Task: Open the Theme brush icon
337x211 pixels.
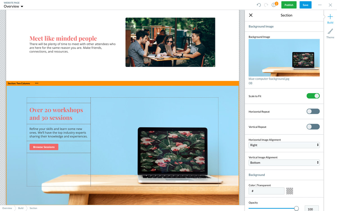Action: pyautogui.click(x=330, y=32)
